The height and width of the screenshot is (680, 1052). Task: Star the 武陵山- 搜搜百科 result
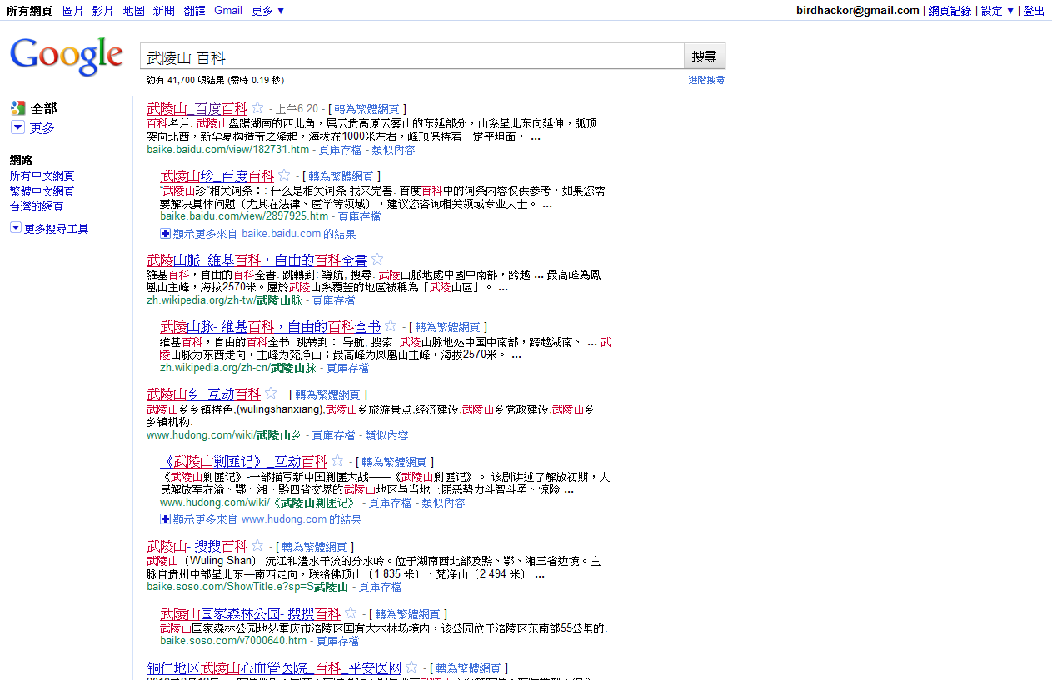257,546
